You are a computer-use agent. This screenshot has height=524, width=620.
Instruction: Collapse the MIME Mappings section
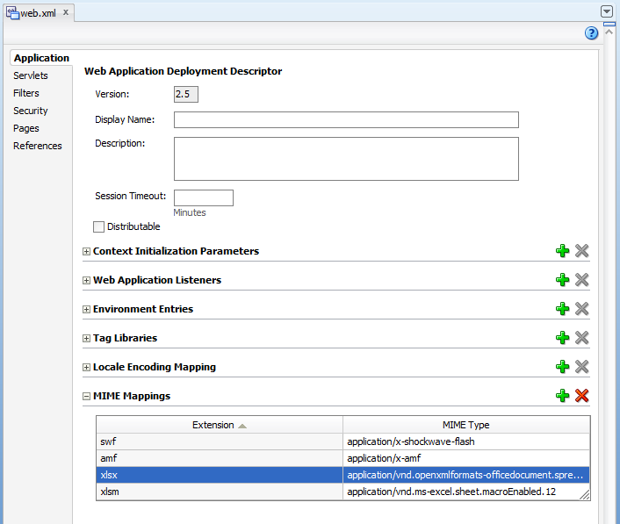(x=86, y=397)
